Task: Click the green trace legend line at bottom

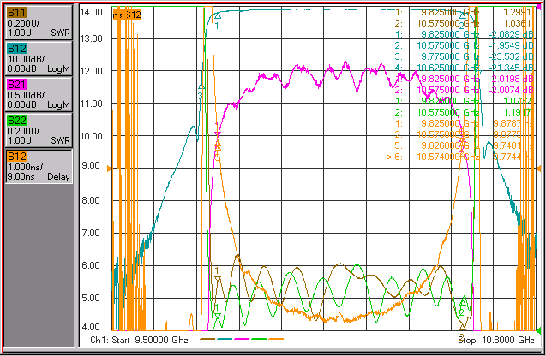Action: pos(259,339)
